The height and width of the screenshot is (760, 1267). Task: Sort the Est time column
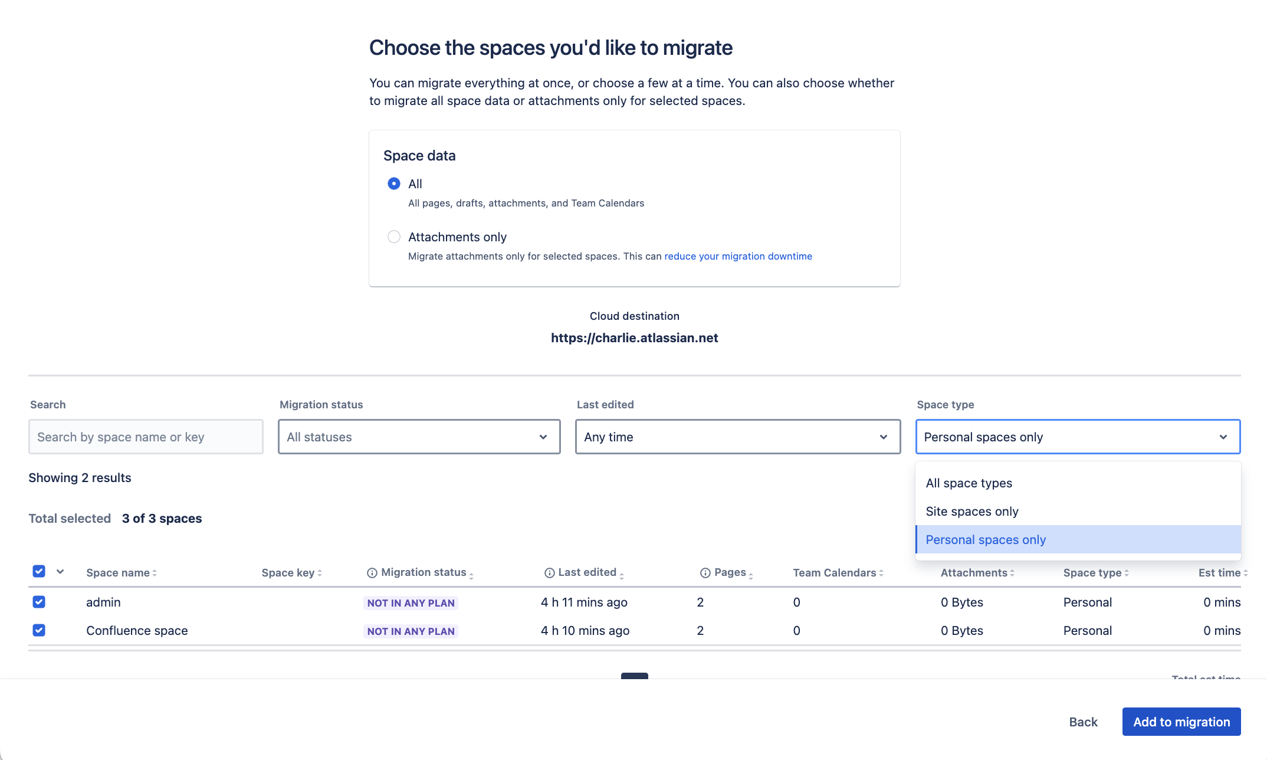tap(1245, 572)
